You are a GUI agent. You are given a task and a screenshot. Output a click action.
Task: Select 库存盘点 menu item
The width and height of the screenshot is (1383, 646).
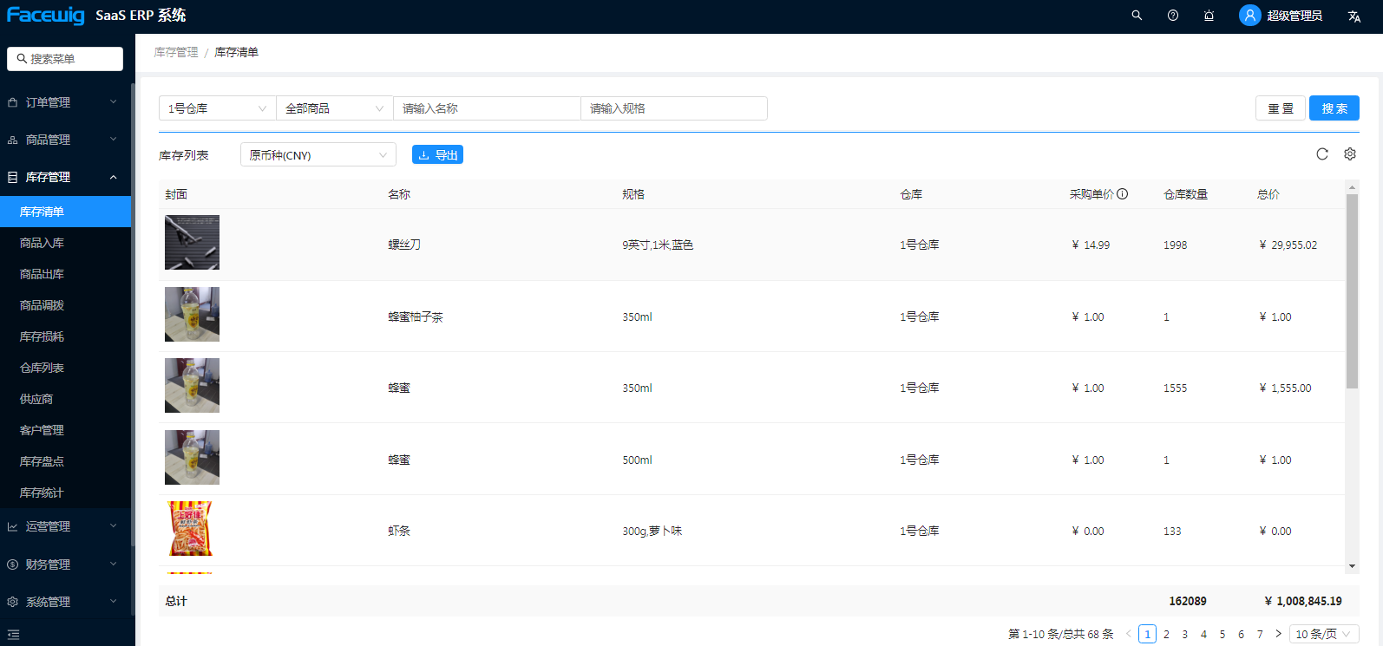[x=43, y=461]
